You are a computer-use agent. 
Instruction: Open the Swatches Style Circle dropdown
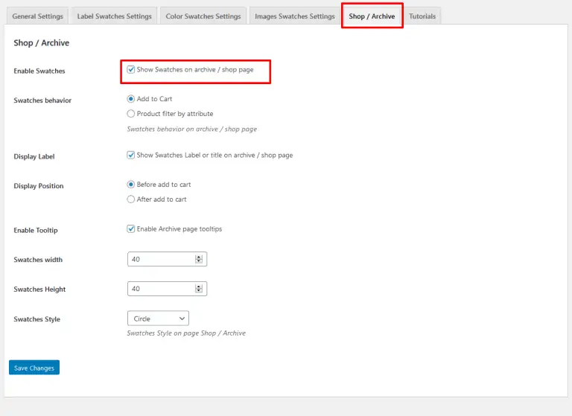(x=159, y=319)
